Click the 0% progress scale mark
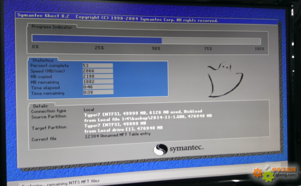Image resolution: width=301 pixels, height=186 pixels. tap(35, 46)
